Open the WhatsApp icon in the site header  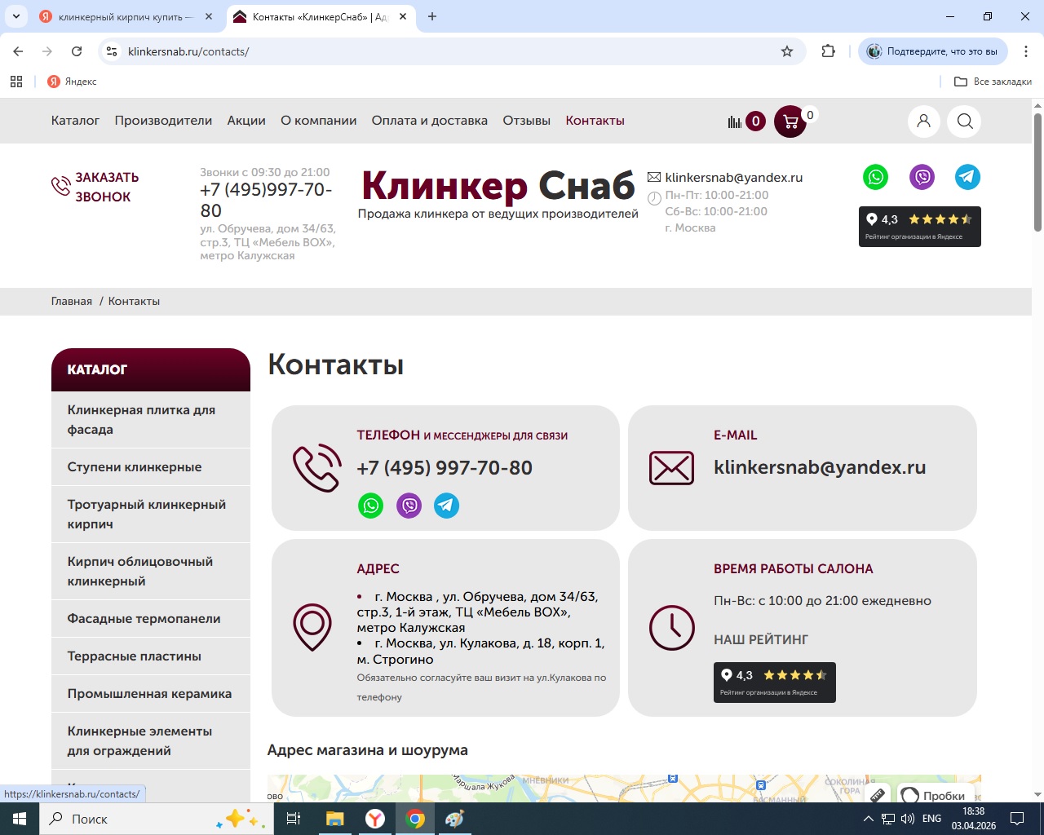(x=876, y=177)
